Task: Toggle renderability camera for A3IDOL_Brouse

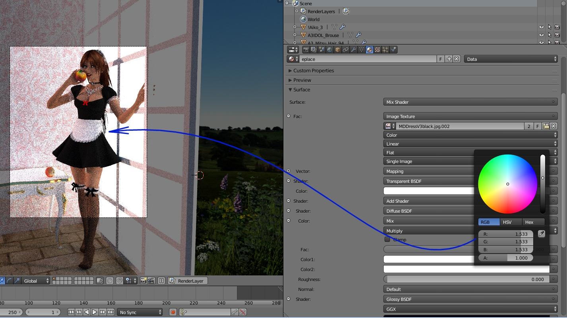Action: tap(557, 35)
